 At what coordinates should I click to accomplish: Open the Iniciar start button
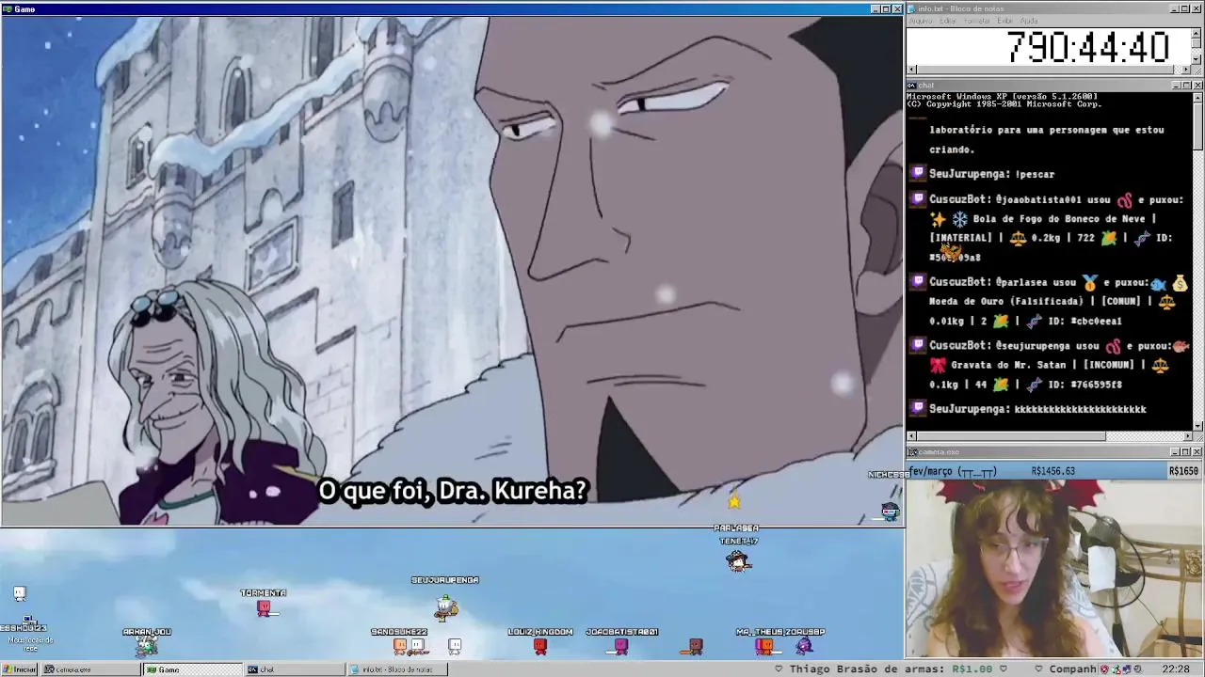click(x=20, y=669)
